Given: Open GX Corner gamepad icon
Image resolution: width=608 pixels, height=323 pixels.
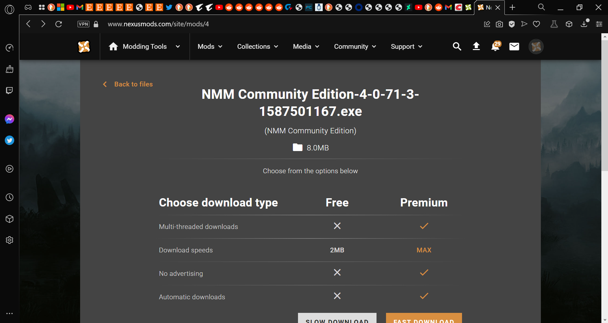Looking at the screenshot, I should pos(28,7).
